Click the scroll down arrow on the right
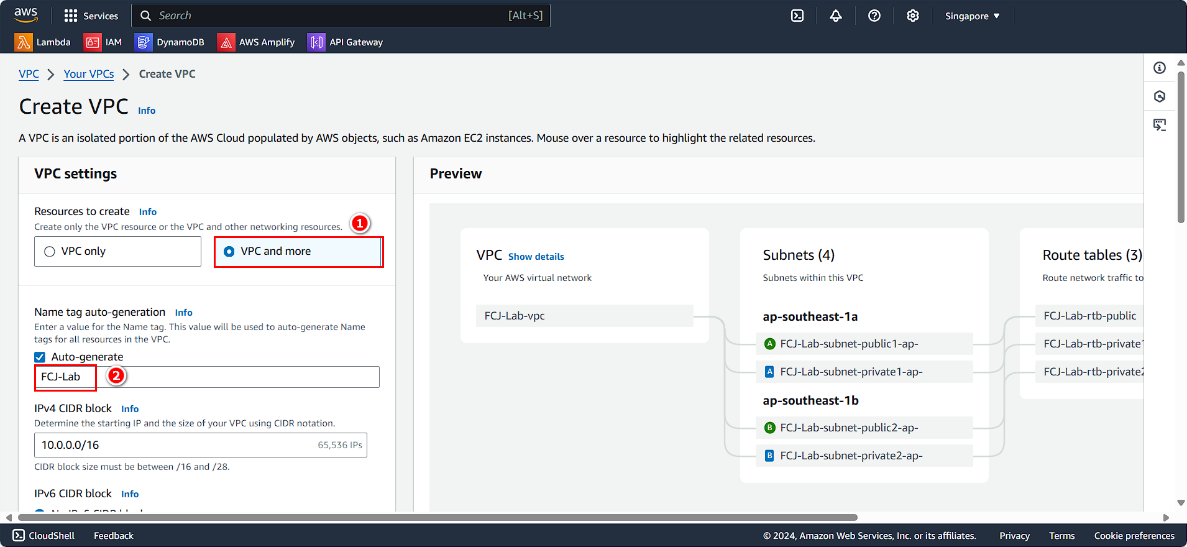 tap(1181, 503)
